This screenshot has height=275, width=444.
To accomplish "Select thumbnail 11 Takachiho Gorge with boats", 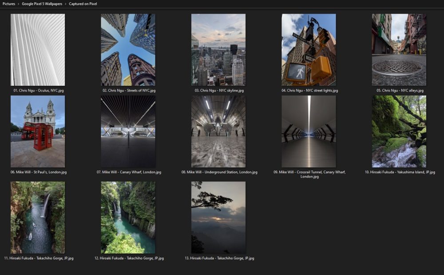I will 38,217.
